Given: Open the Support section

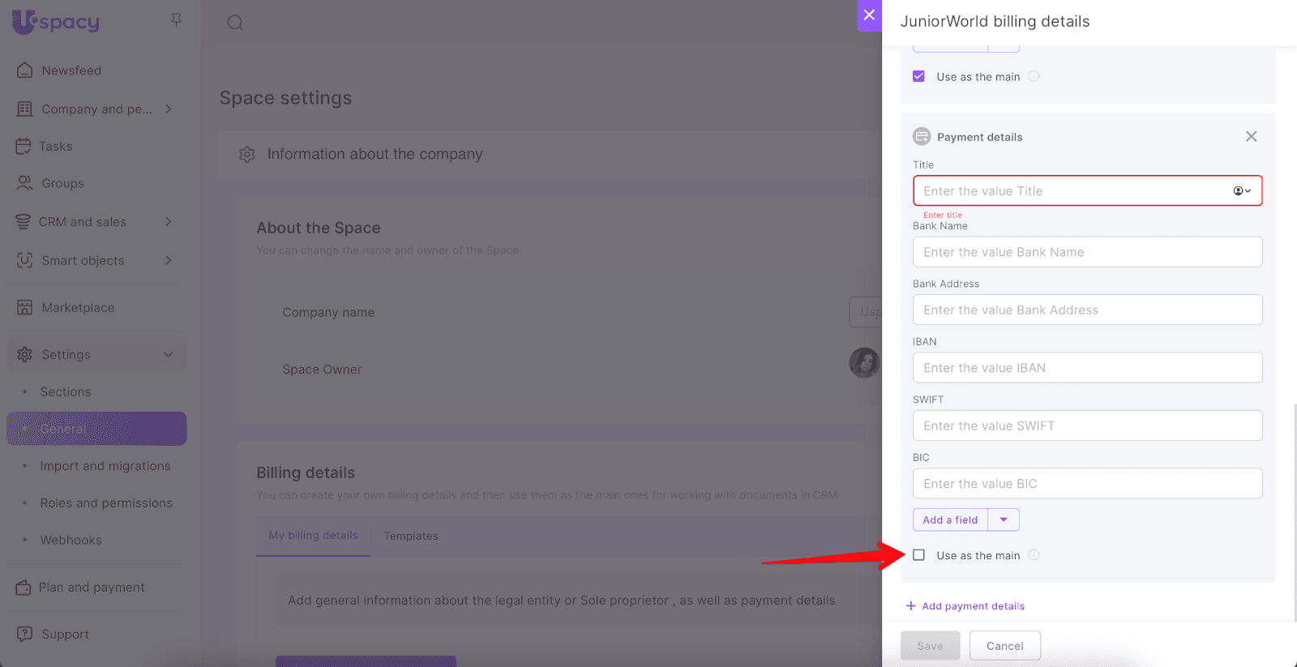Looking at the screenshot, I should tap(65, 635).
